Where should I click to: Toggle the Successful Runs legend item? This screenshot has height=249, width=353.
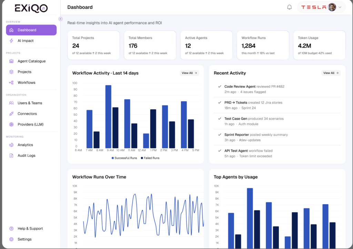coord(124,158)
